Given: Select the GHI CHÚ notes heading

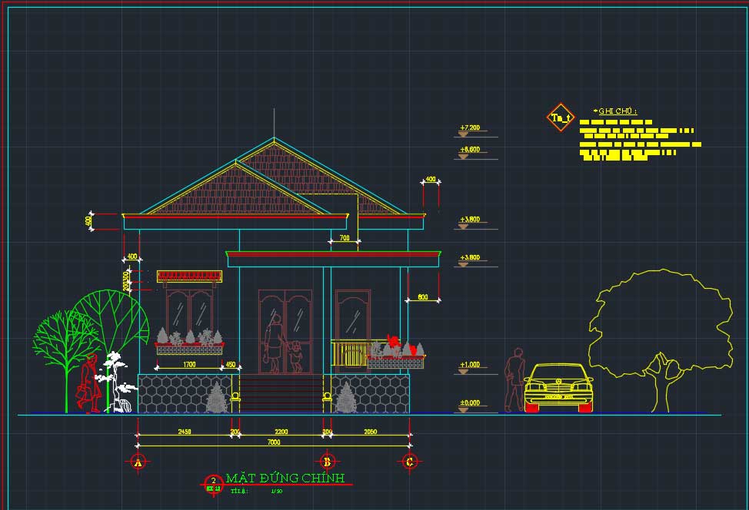Looking at the screenshot, I should (x=618, y=111).
